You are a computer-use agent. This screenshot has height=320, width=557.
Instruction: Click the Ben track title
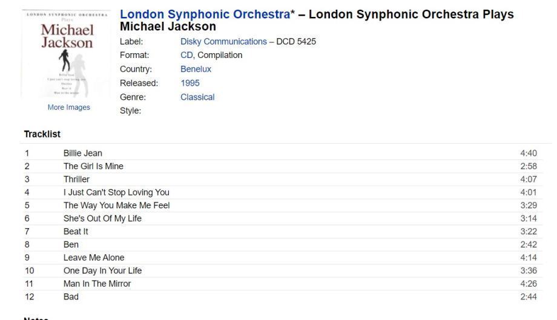click(x=71, y=245)
